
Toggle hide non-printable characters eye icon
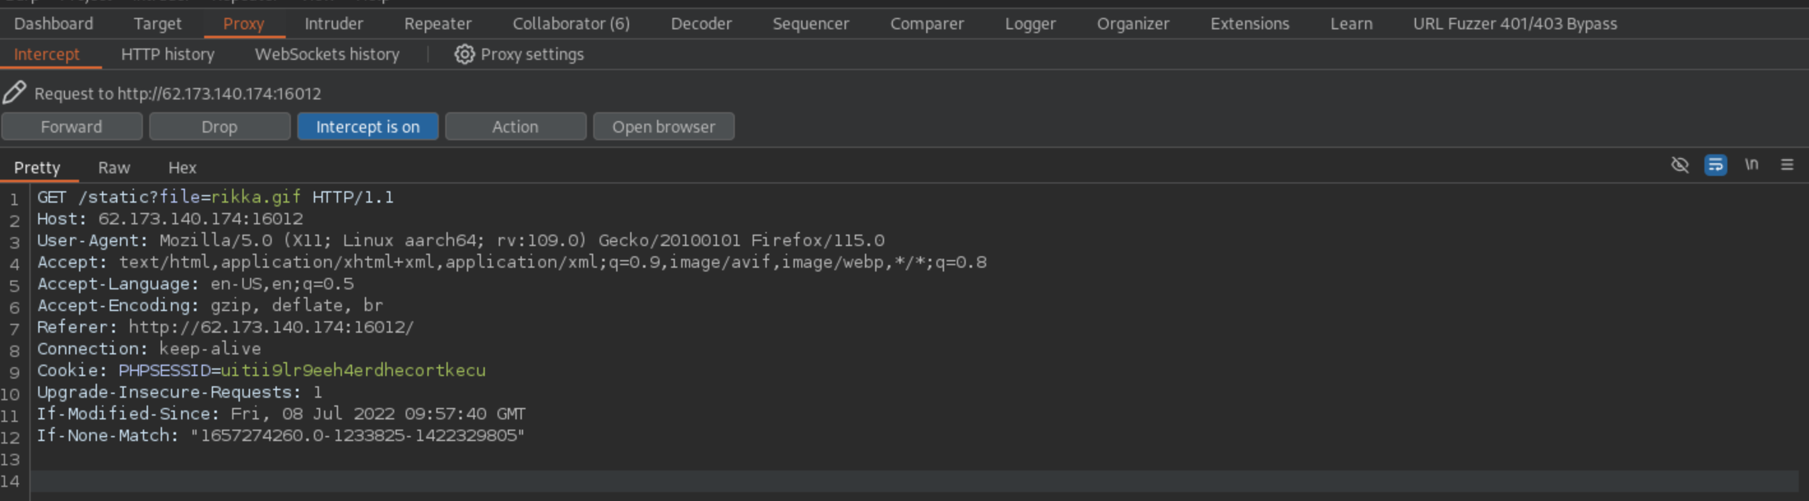click(x=1679, y=165)
